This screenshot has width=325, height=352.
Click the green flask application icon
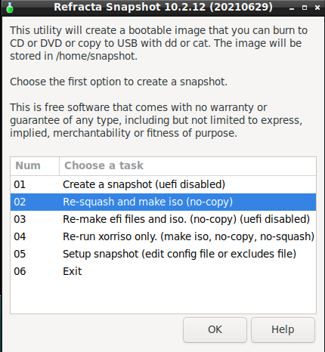coord(10,8)
